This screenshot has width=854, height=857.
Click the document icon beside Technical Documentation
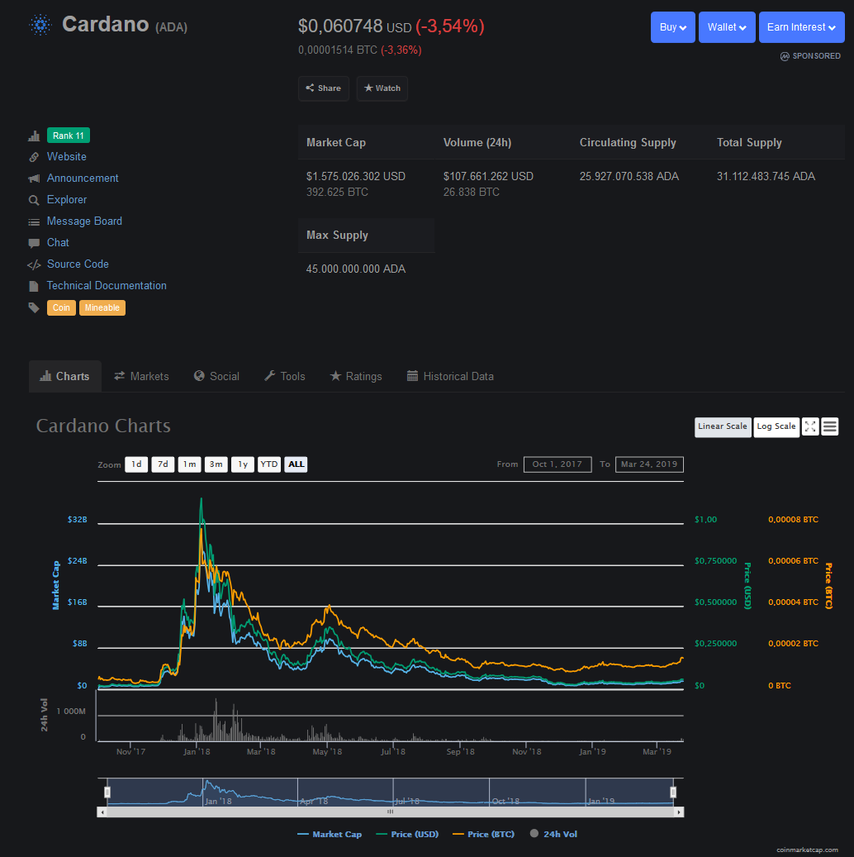coord(34,287)
